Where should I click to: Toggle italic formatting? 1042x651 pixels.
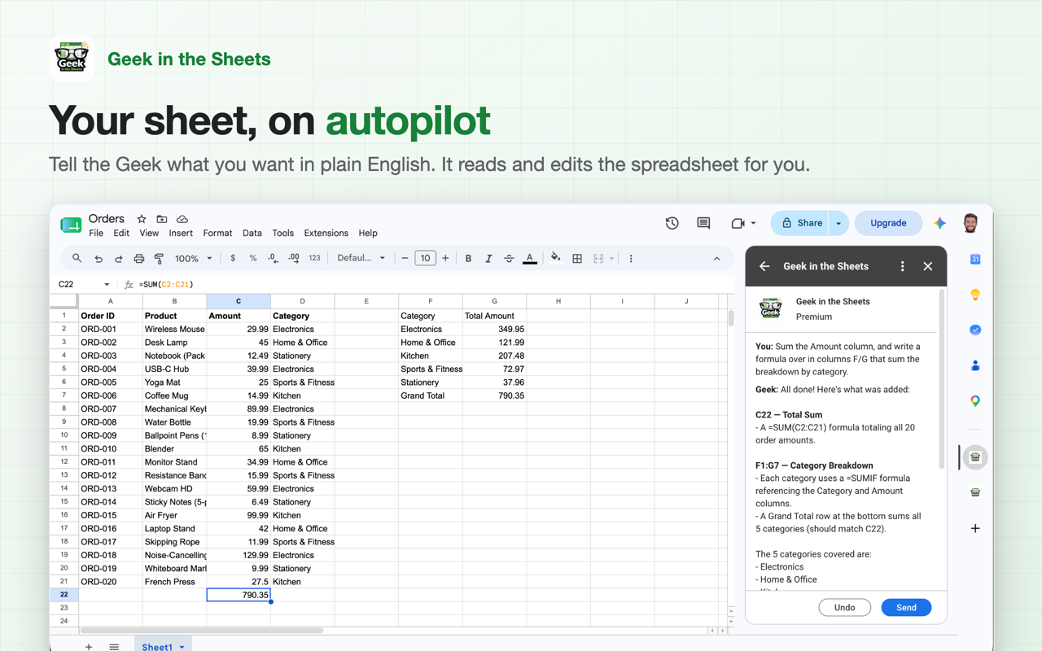488,259
